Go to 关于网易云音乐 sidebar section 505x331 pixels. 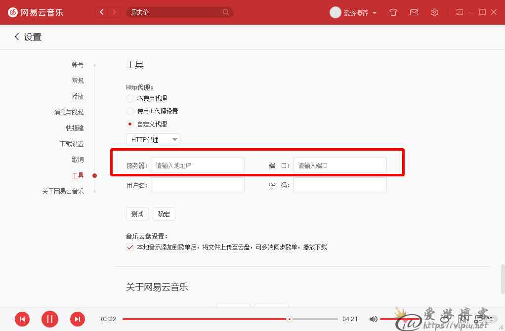[x=63, y=191]
